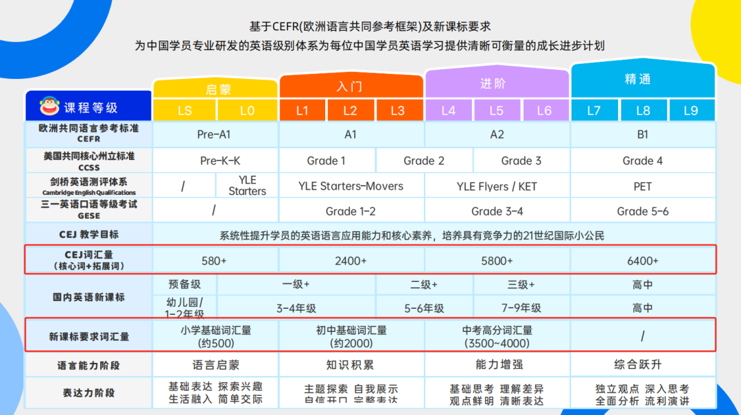Click the Pre-A1 CEFR cell

coord(215,134)
